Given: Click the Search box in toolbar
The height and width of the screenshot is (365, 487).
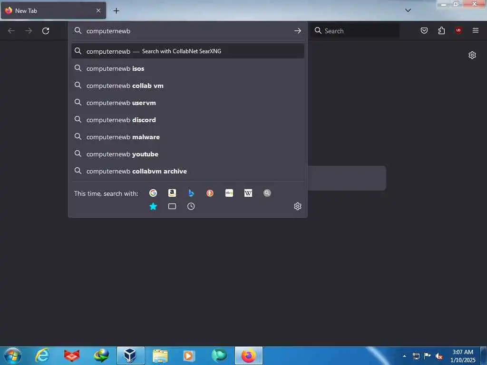Looking at the screenshot, I should coord(356,31).
